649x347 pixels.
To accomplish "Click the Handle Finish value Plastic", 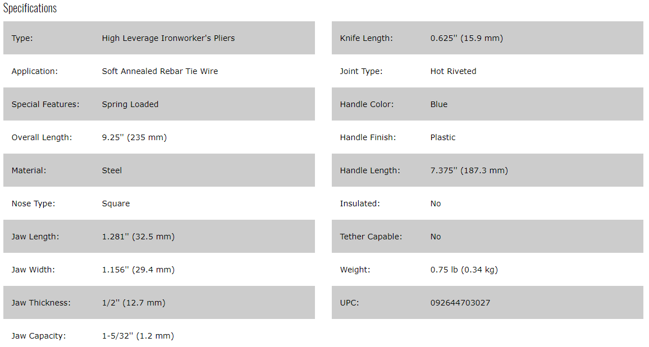I will click(442, 137).
